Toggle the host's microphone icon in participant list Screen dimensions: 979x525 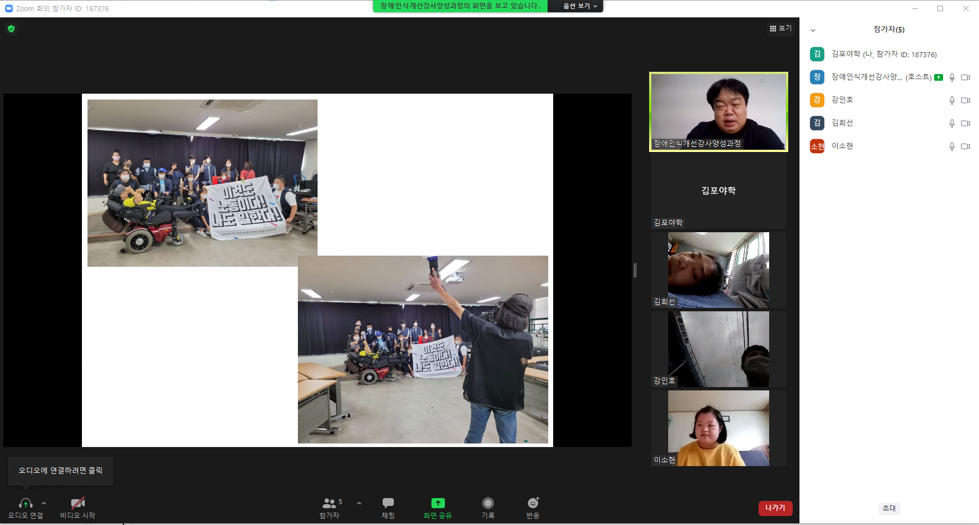pyautogui.click(x=952, y=77)
